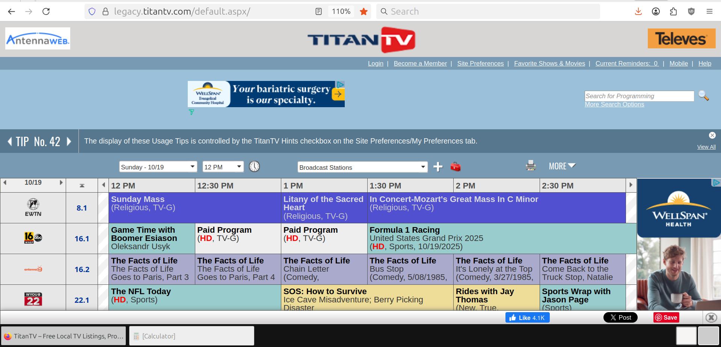This screenshot has width=721, height=347.
Task: Open Favorite Shows & Movies
Action: [549, 63]
